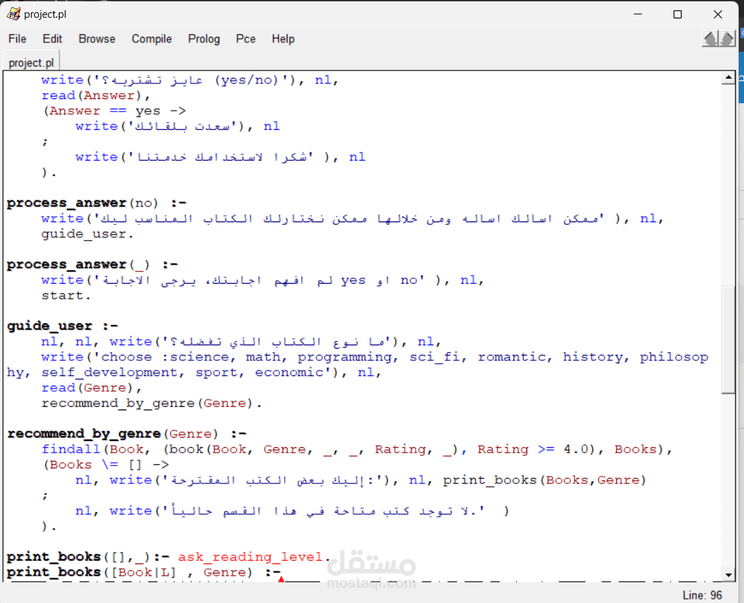This screenshot has height=603, width=744.
Task: Open the Help menu
Action: pyautogui.click(x=283, y=39)
